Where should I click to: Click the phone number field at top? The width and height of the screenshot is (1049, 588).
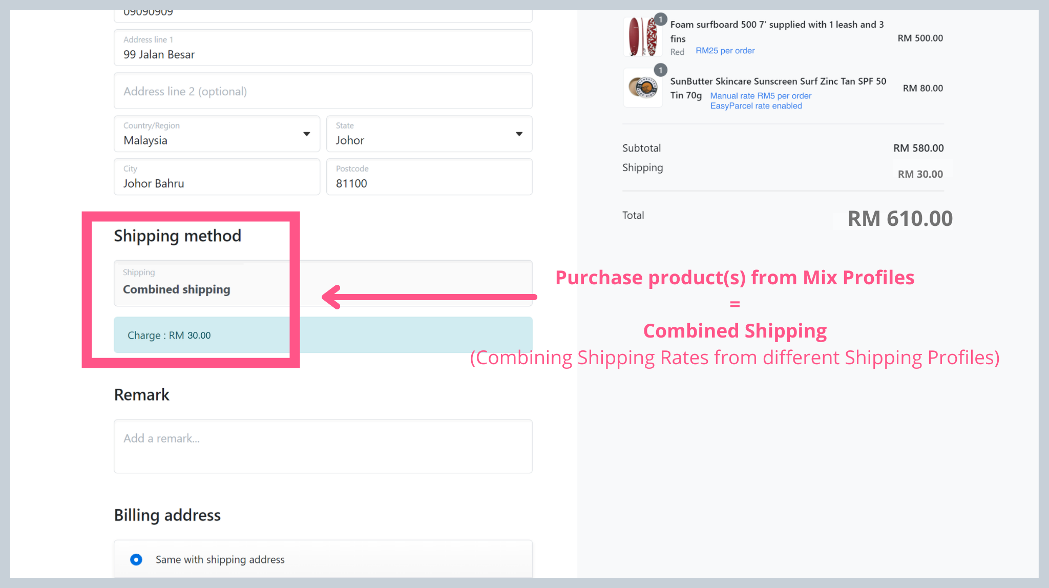[x=323, y=15]
